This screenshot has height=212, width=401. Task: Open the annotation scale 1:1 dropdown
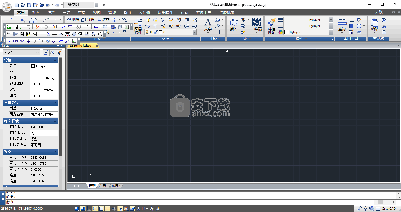(145, 209)
